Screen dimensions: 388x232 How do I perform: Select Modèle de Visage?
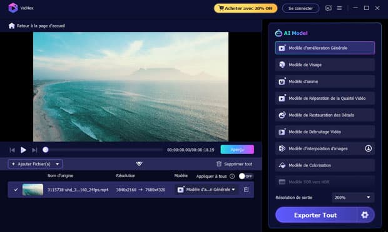click(x=325, y=65)
